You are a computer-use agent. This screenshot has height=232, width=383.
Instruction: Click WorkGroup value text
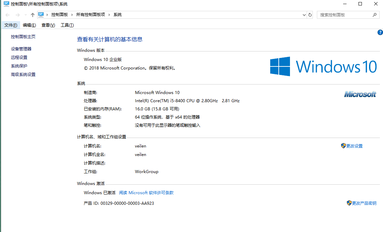(147, 172)
